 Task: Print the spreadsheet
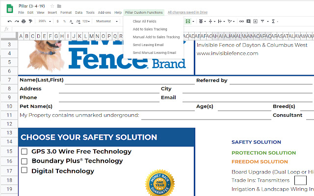[x=24, y=21]
